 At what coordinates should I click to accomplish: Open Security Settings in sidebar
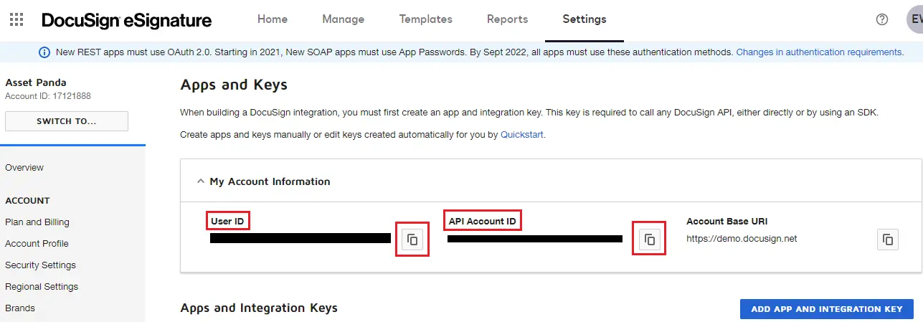click(x=40, y=265)
